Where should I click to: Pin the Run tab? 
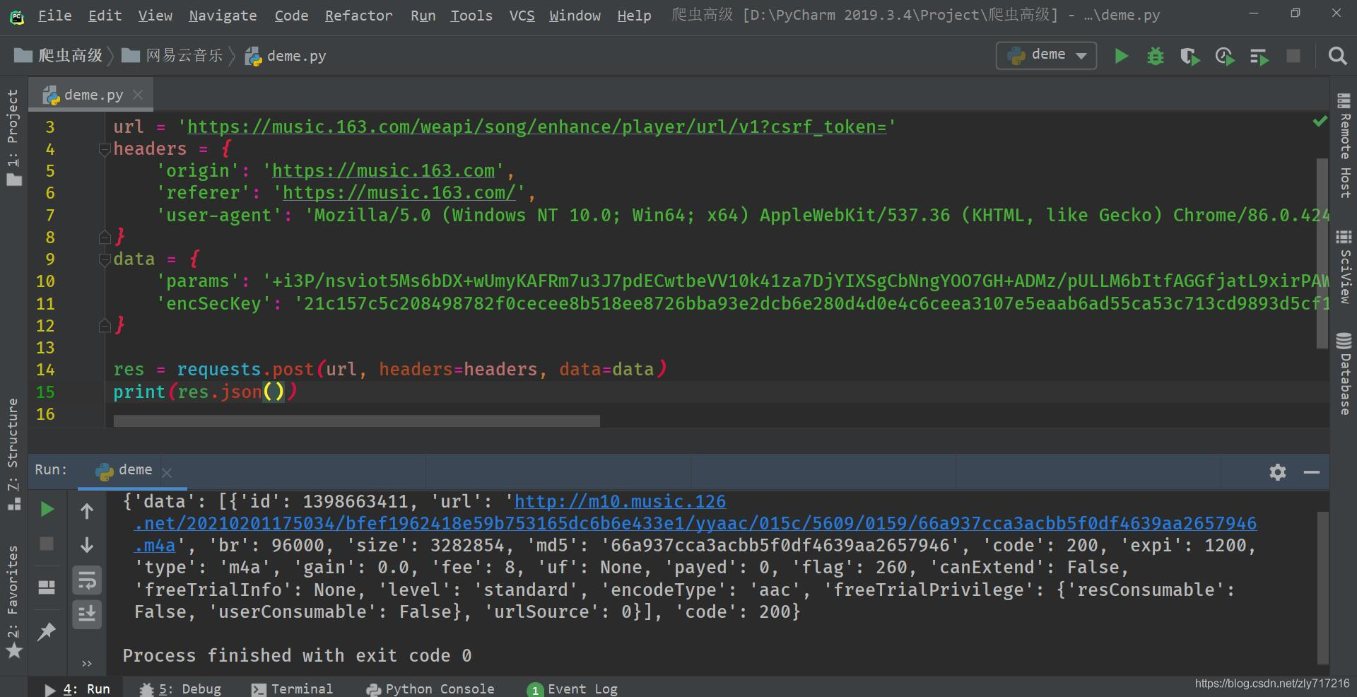[47, 631]
